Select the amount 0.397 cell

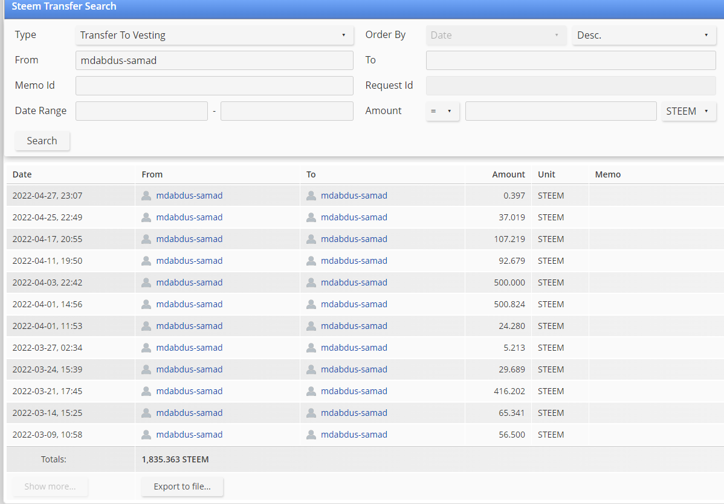point(514,196)
